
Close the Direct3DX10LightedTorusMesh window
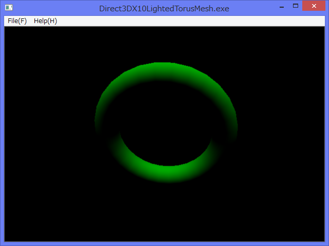click(x=314, y=6)
